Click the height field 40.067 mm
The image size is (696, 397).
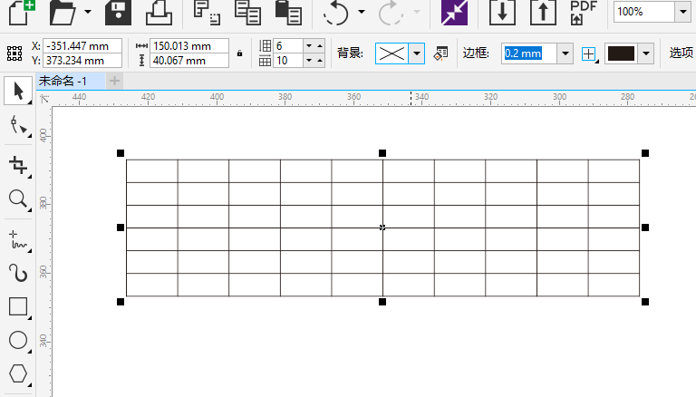click(189, 61)
